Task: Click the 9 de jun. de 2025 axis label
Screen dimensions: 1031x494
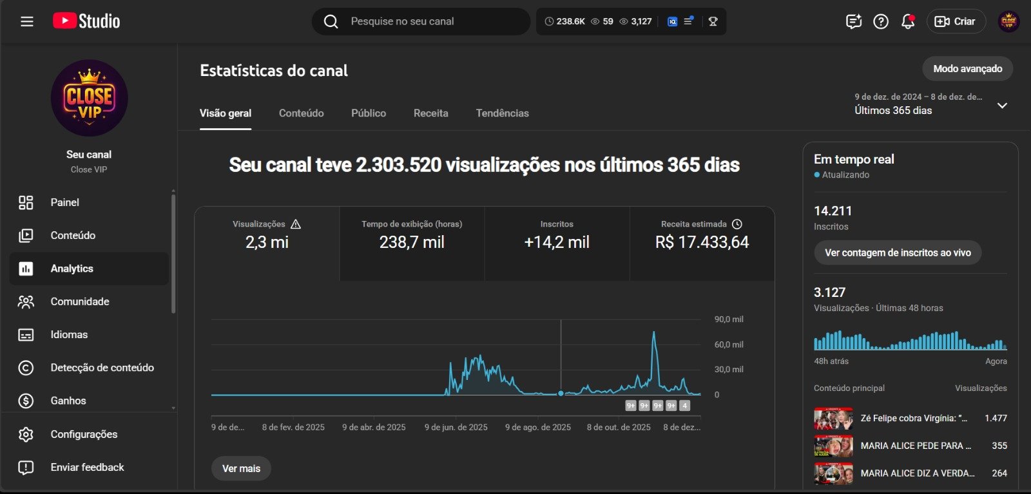Action: click(x=456, y=428)
